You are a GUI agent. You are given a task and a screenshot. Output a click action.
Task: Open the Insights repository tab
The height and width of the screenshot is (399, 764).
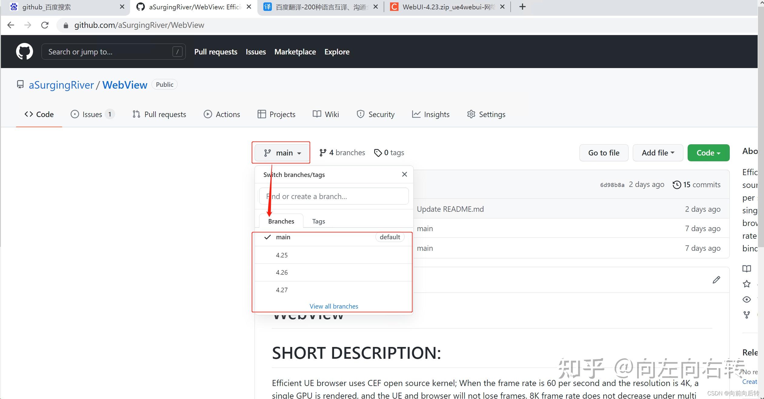point(431,114)
